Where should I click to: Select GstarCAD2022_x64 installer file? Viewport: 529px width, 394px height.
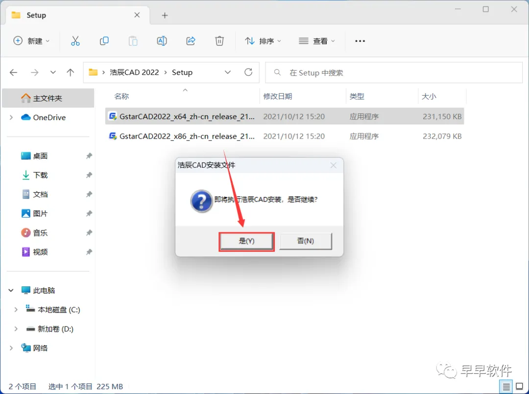pyautogui.click(x=285, y=117)
